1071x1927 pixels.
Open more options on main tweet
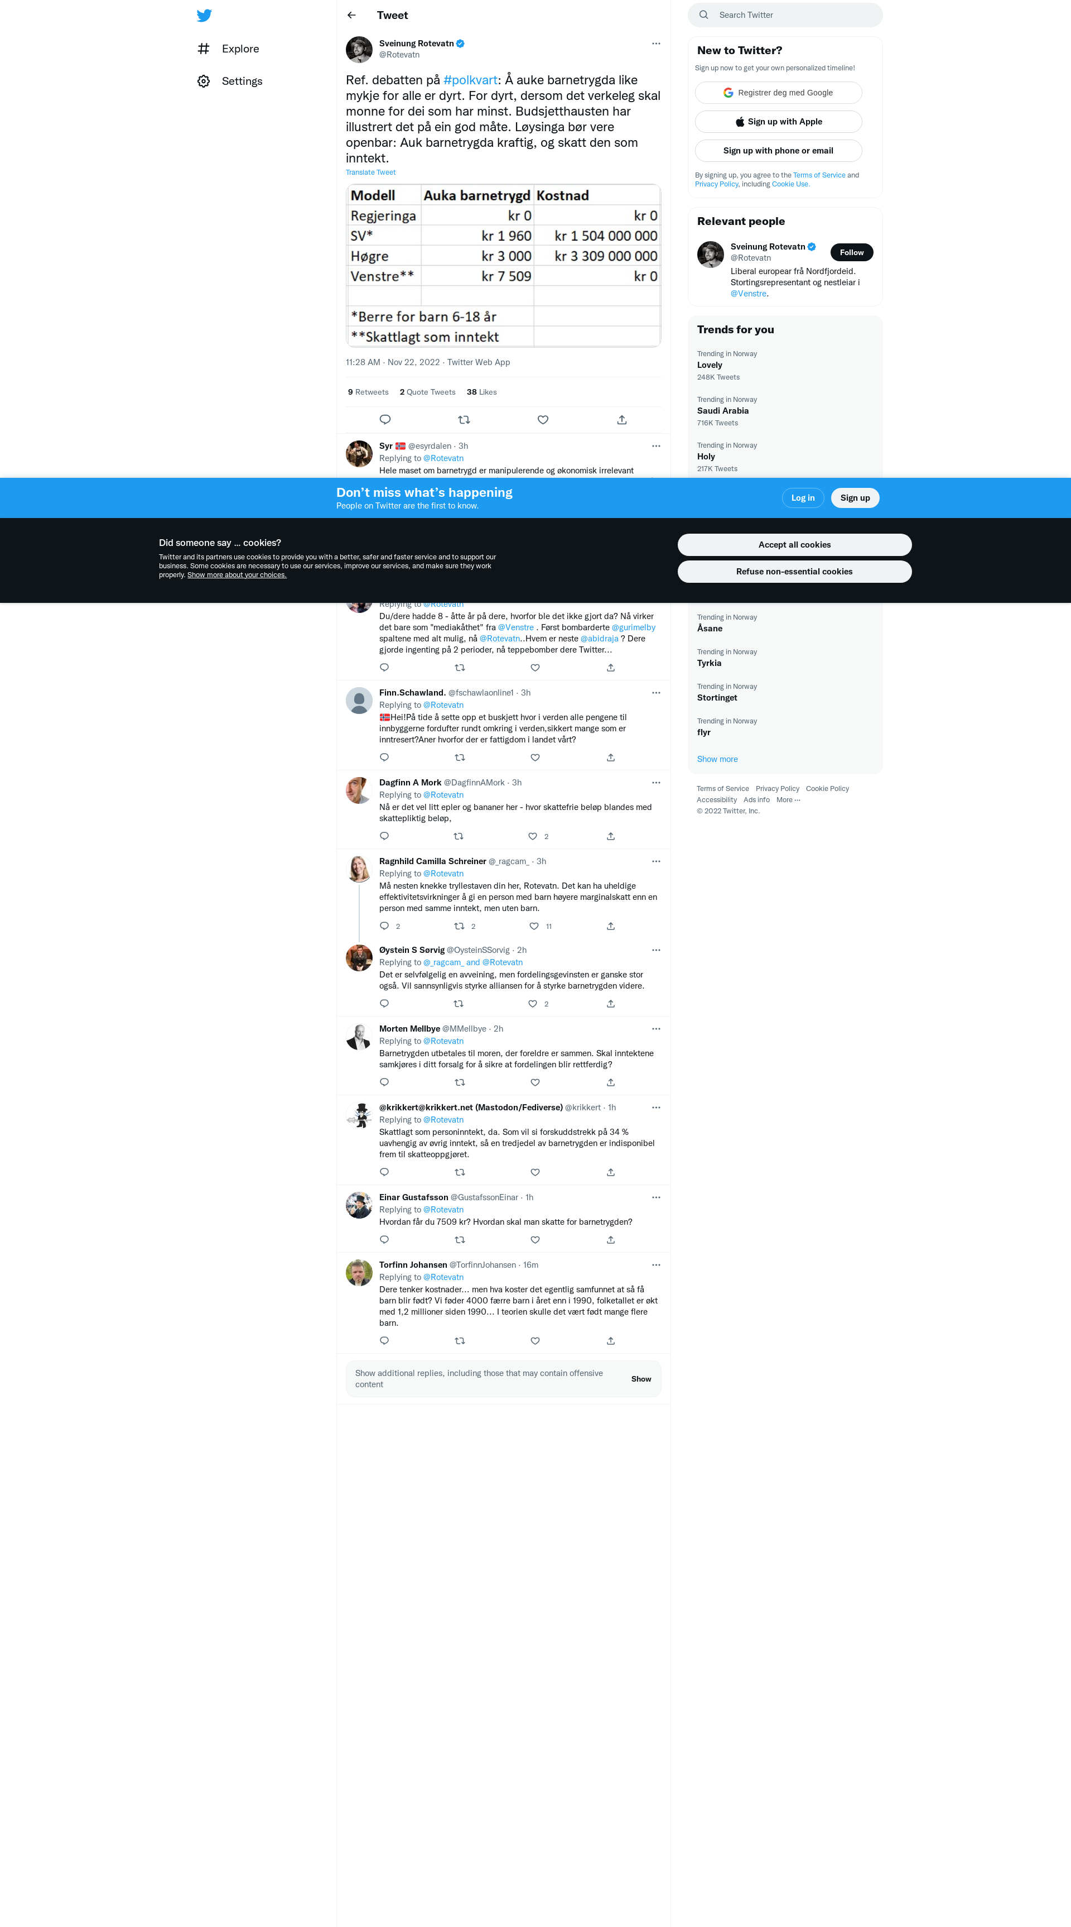tap(655, 44)
